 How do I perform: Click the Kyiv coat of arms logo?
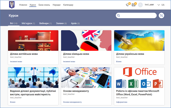click(x=12, y=5)
